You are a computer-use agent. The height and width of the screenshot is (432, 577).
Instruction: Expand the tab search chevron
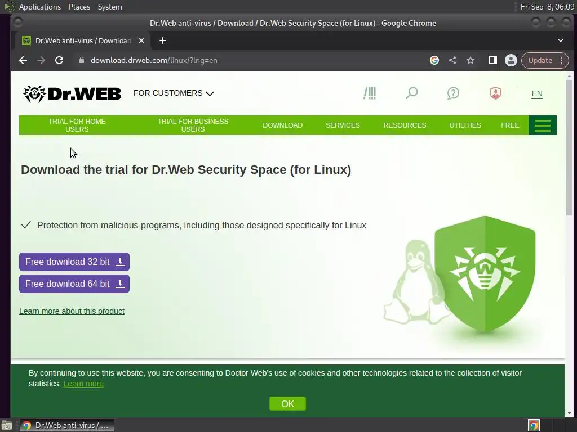[x=561, y=40]
